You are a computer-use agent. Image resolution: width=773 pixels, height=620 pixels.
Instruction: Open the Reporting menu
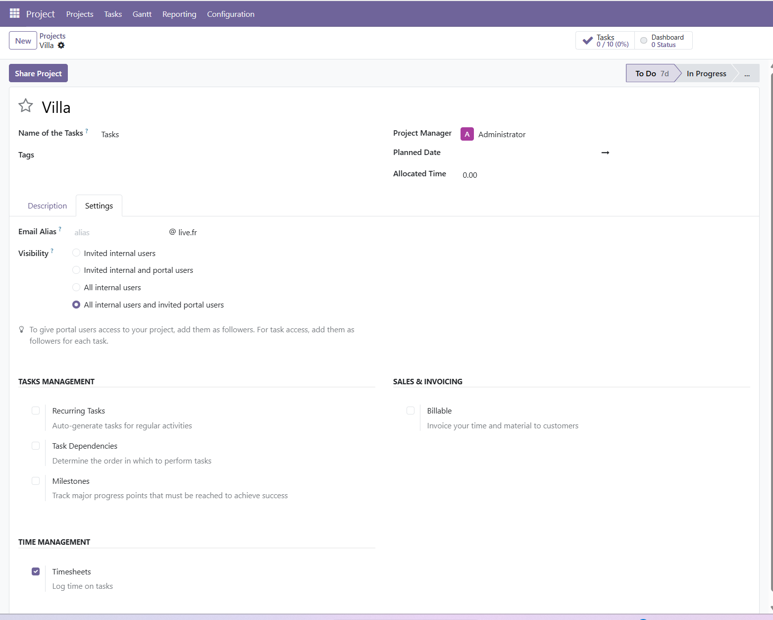coord(179,14)
